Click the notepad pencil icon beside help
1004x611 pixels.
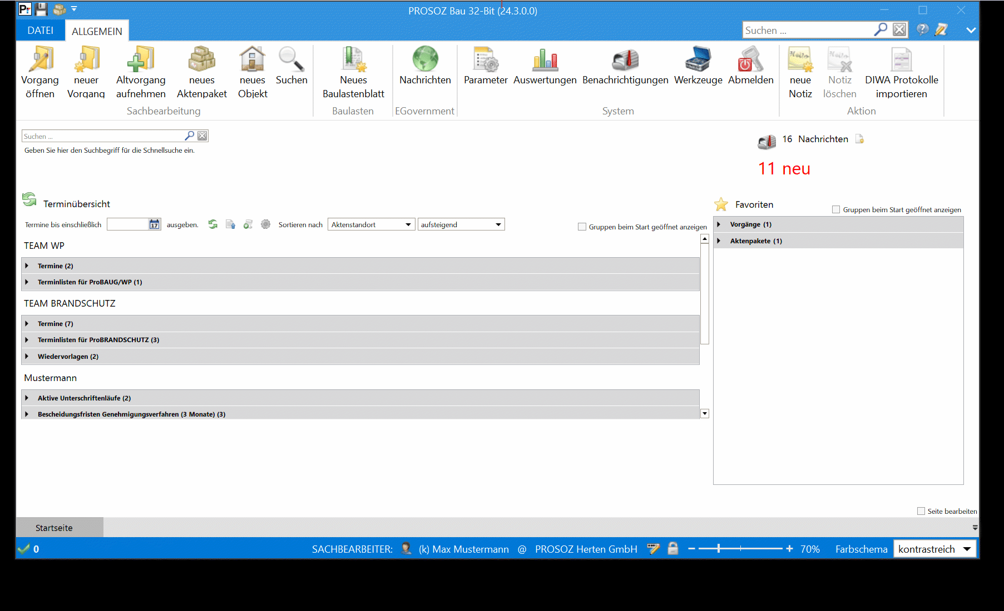[x=941, y=29]
